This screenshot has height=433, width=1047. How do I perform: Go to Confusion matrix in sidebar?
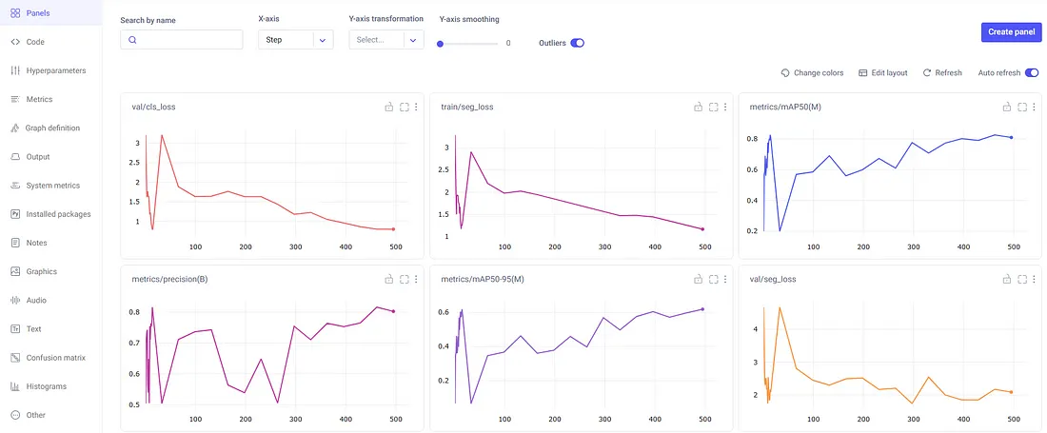coord(55,358)
